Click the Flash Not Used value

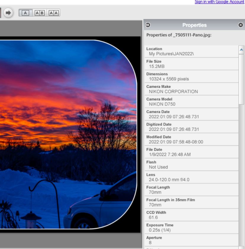tap(158, 167)
